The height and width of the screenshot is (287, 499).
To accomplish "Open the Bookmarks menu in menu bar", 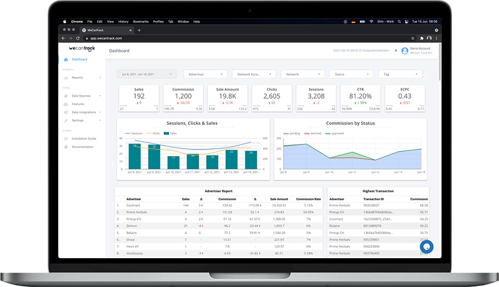I will 140,21.
